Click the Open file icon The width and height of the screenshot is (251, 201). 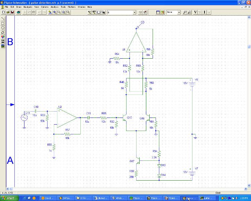[8, 12]
